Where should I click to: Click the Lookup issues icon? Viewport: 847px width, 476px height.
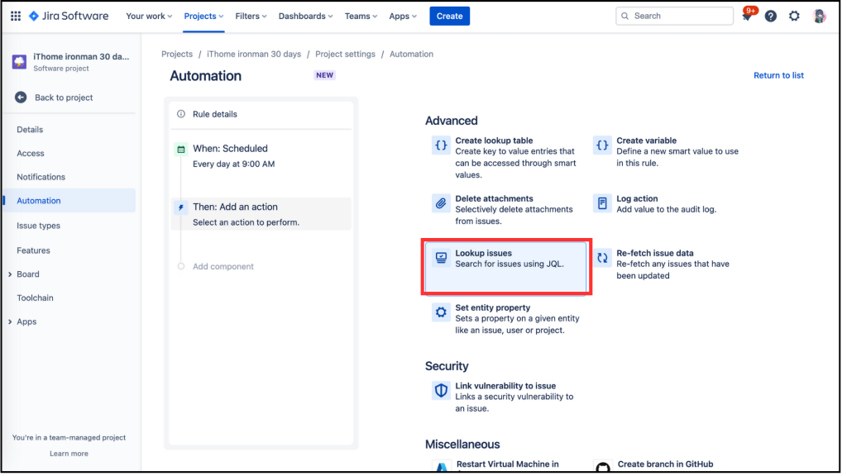[442, 259]
